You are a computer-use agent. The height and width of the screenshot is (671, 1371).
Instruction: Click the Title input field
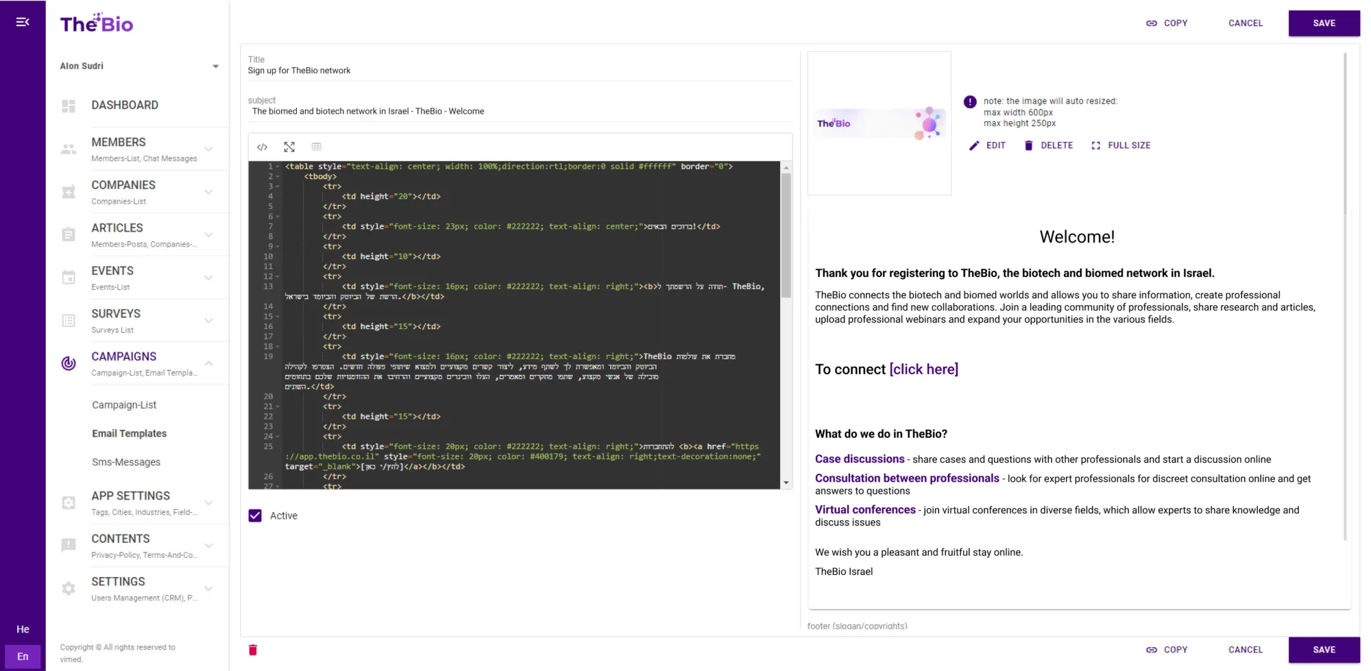520,71
